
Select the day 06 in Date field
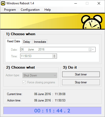coord(22,49)
